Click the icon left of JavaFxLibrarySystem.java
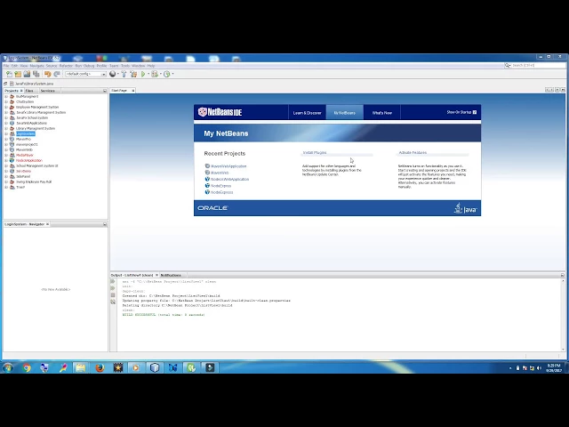 click(12, 84)
